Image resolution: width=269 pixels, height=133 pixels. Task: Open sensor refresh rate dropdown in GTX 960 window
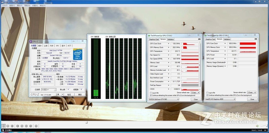[195, 93]
